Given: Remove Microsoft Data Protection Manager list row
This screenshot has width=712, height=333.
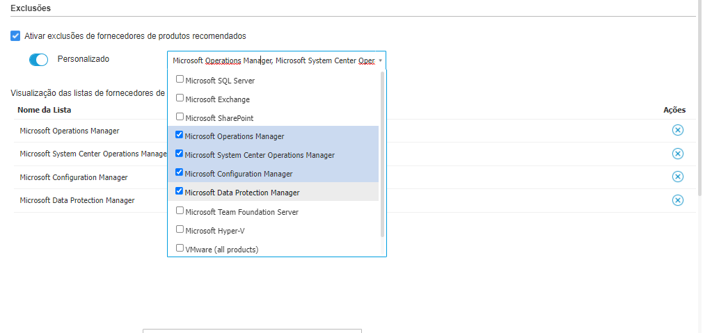Looking at the screenshot, I should tap(677, 200).
